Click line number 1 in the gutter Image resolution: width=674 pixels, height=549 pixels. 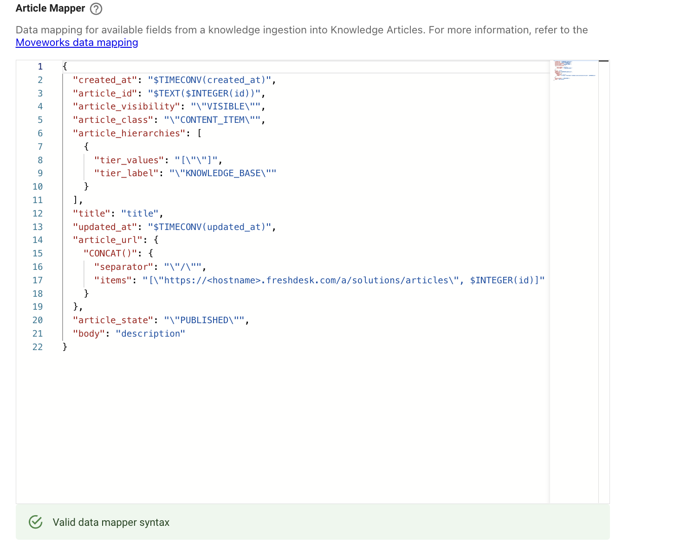40,67
